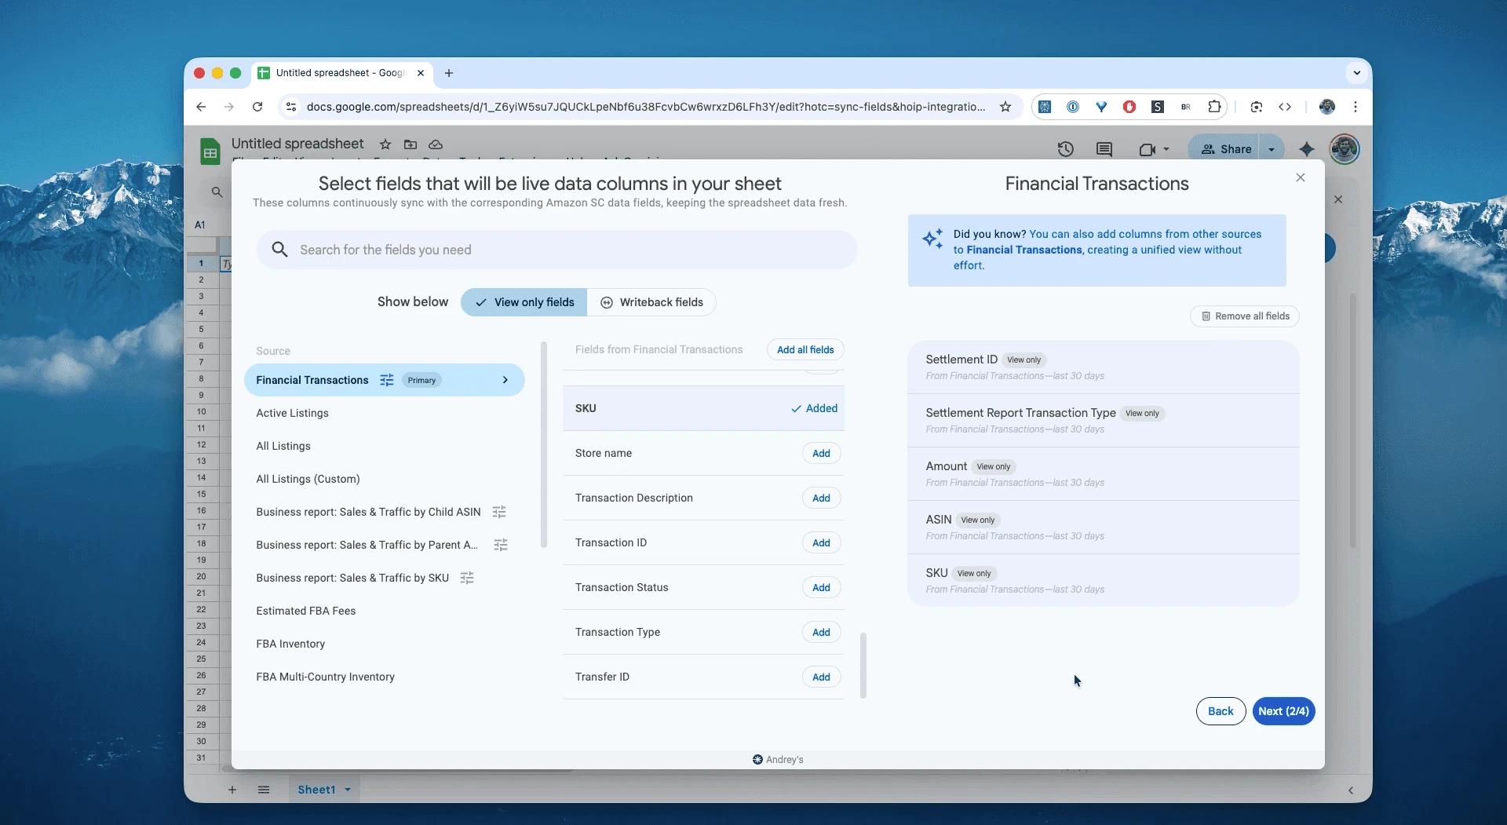Open the all sheets list icon

pos(264,790)
